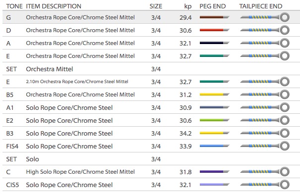The height and width of the screenshot is (195, 300).
Task: Click the red peg end swatch for D string
Action: click(214, 30)
